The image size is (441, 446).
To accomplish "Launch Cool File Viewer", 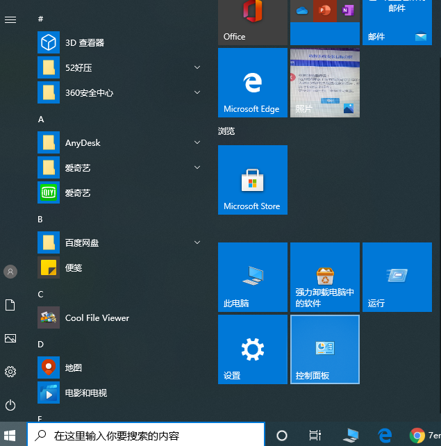I will click(x=97, y=318).
